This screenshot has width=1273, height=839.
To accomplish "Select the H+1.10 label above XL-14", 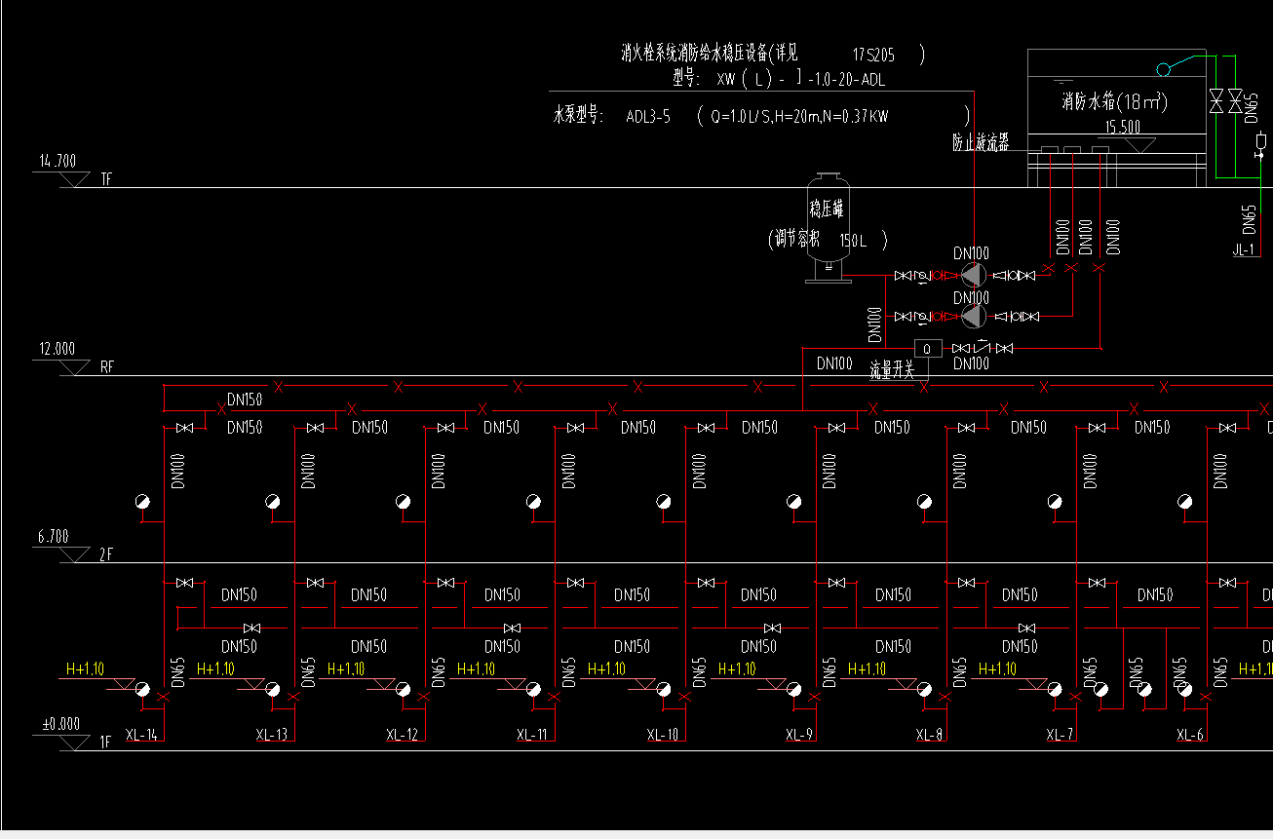I will tap(85, 668).
